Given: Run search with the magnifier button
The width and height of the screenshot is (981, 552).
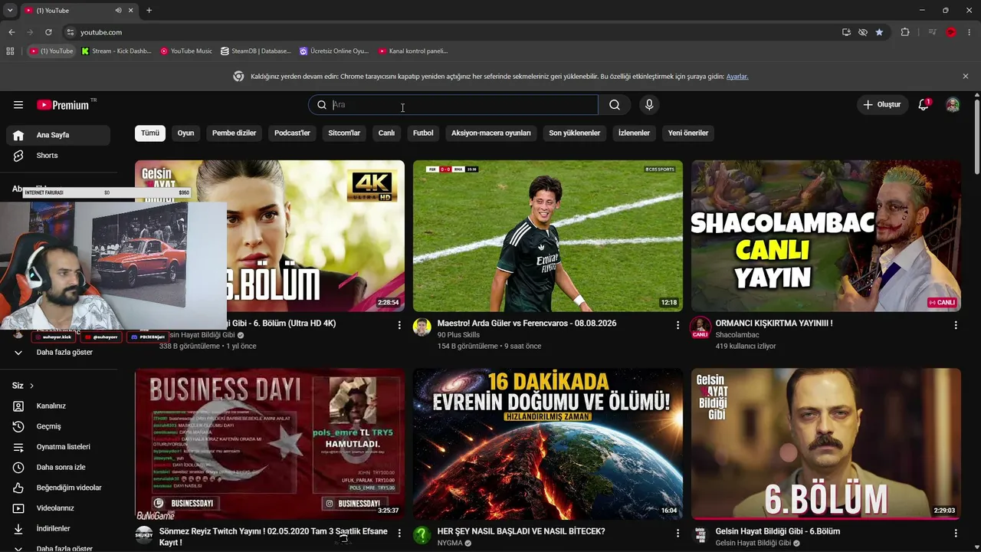Looking at the screenshot, I should pos(615,105).
